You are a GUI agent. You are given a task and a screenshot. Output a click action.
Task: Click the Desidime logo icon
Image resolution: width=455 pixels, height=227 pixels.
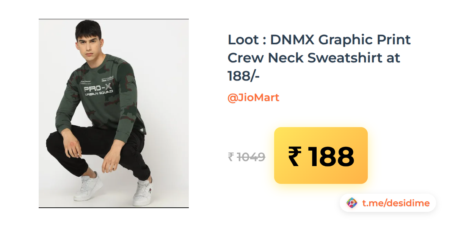pyautogui.click(x=352, y=203)
